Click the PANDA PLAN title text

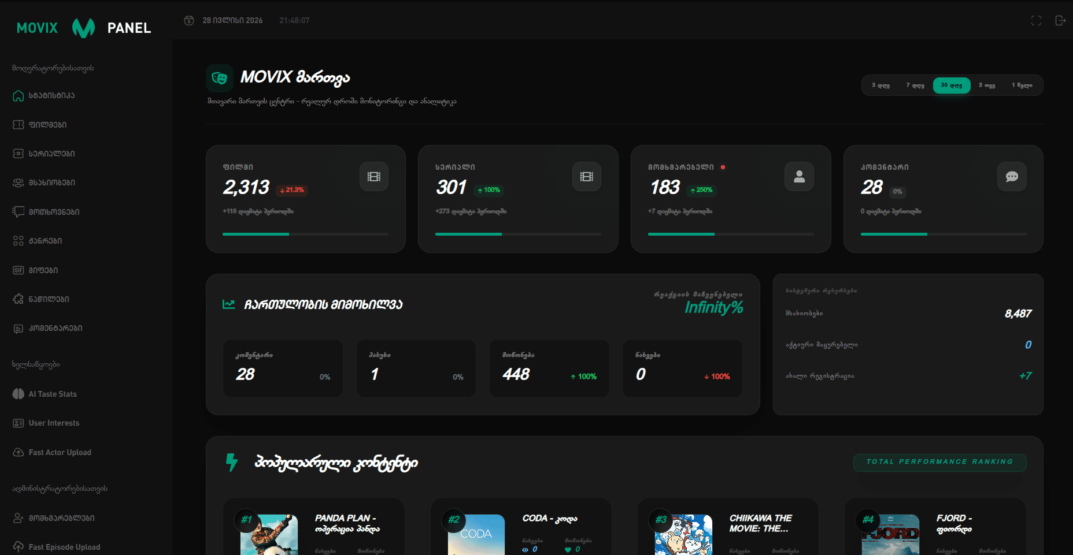[x=347, y=523]
